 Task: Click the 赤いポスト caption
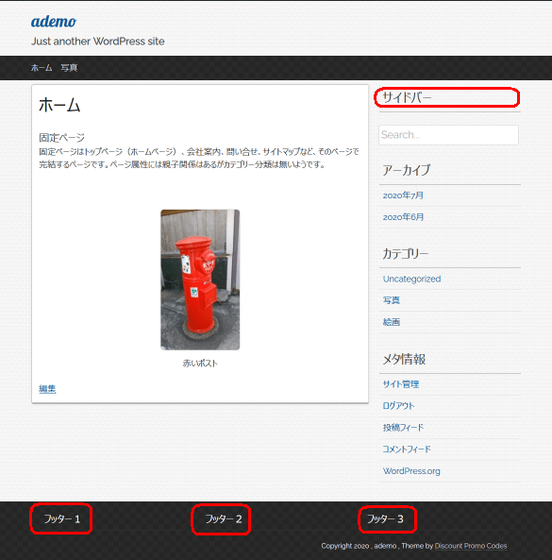coord(200,364)
